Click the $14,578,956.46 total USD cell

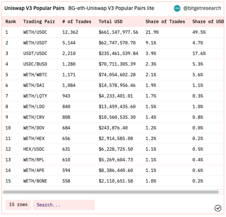pos(117,85)
